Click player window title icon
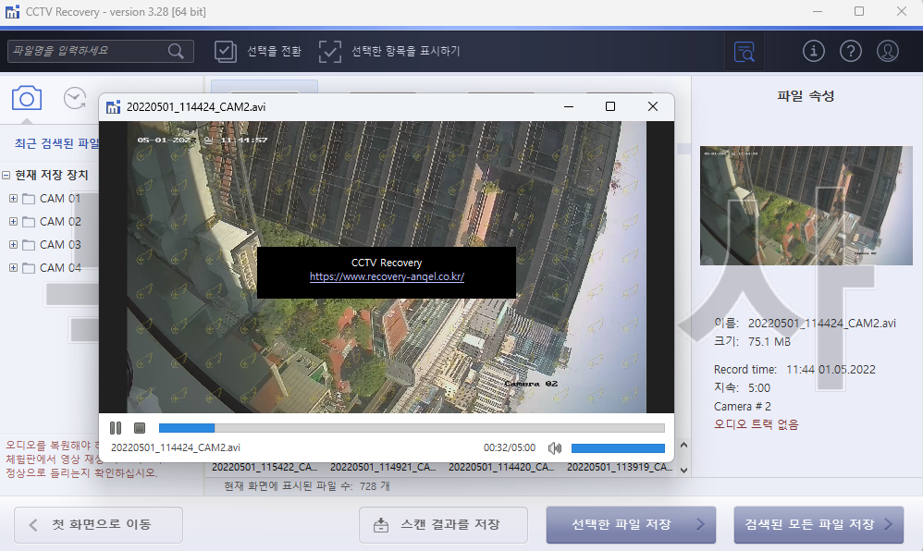The width and height of the screenshot is (923, 551). 113,107
